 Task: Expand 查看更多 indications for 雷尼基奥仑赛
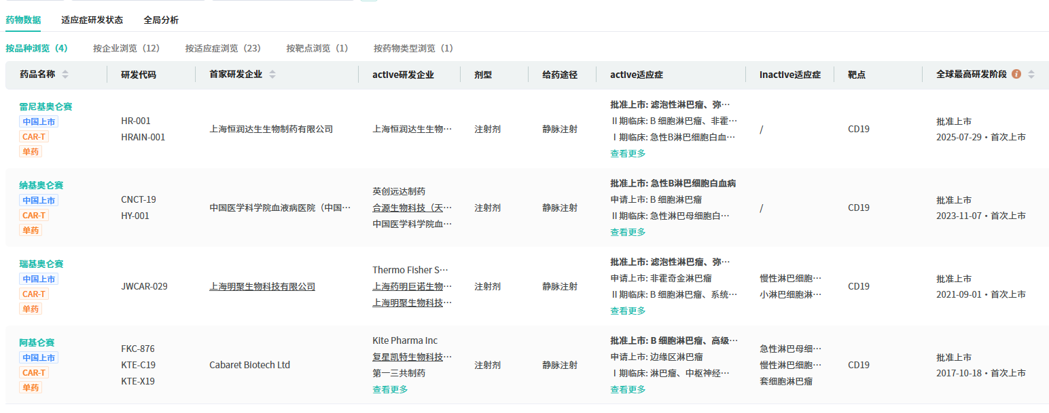coord(628,153)
